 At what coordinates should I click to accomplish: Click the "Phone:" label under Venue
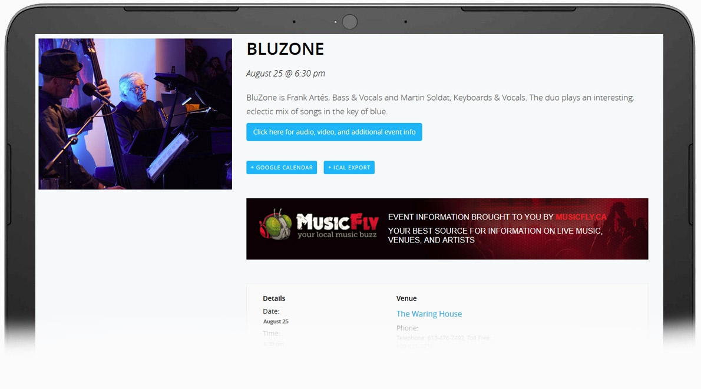click(407, 328)
